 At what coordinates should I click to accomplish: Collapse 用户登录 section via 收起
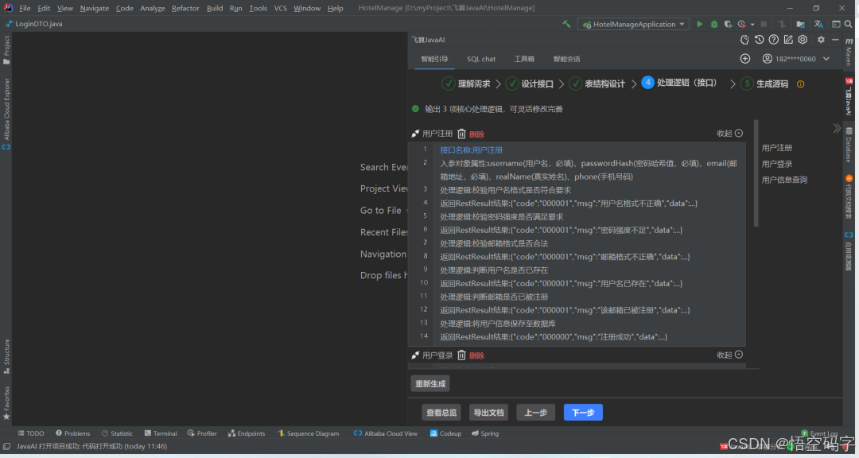point(729,355)
